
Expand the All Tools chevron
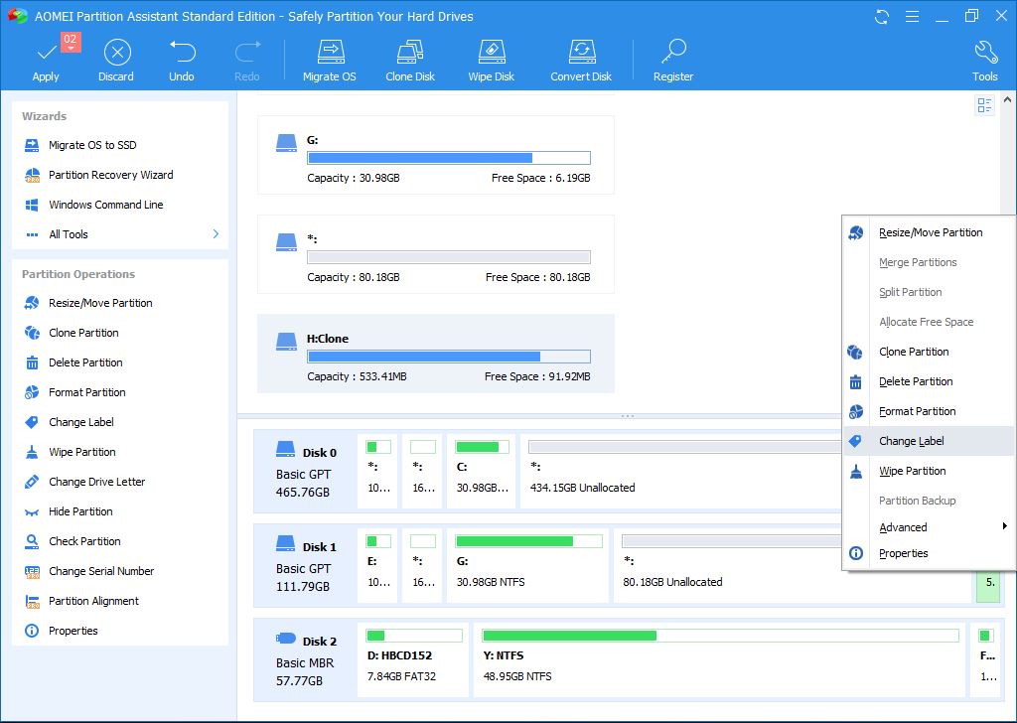[x=216, y=234]
